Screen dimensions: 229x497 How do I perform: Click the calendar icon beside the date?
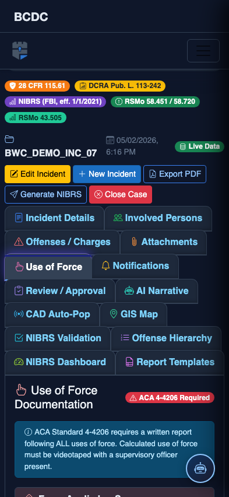(x=110, y=140)
